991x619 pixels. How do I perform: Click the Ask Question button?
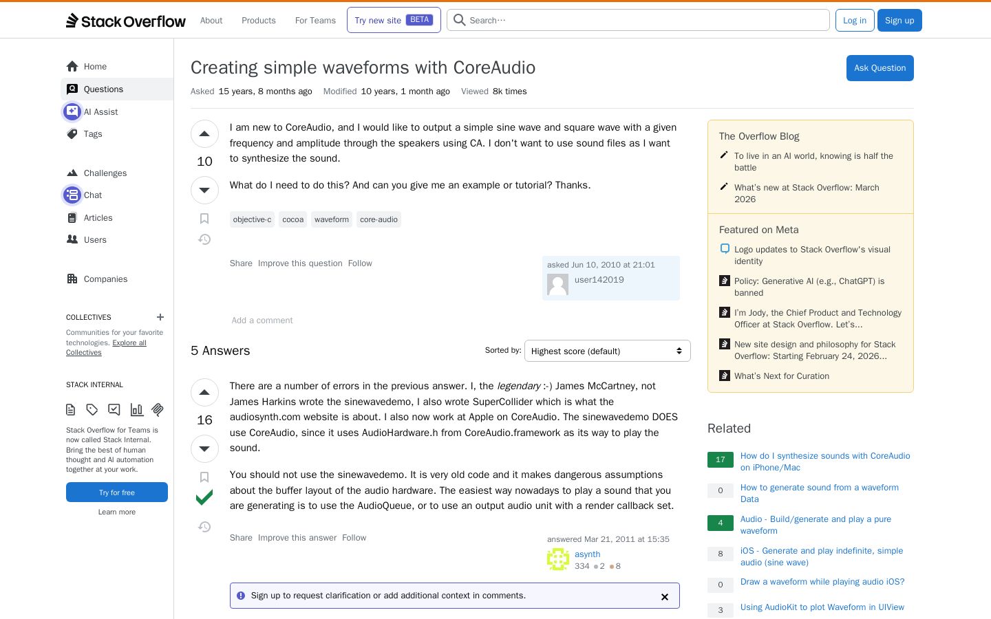point(880,68)
